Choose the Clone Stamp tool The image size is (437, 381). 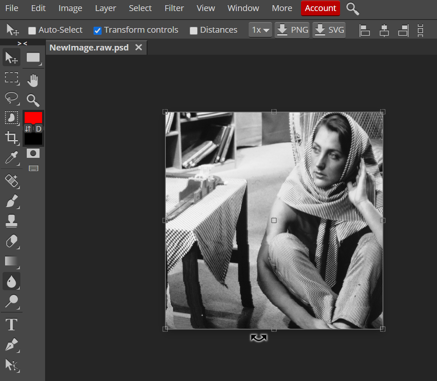point(11,220)
